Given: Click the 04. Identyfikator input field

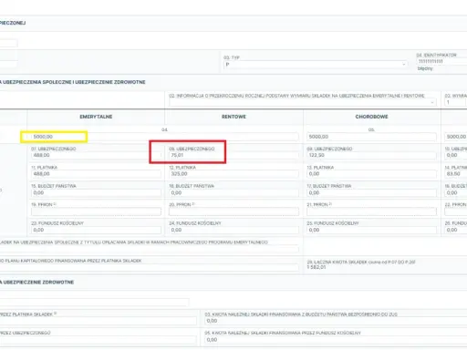Looking at the screenshot, I should pos(441,61).
